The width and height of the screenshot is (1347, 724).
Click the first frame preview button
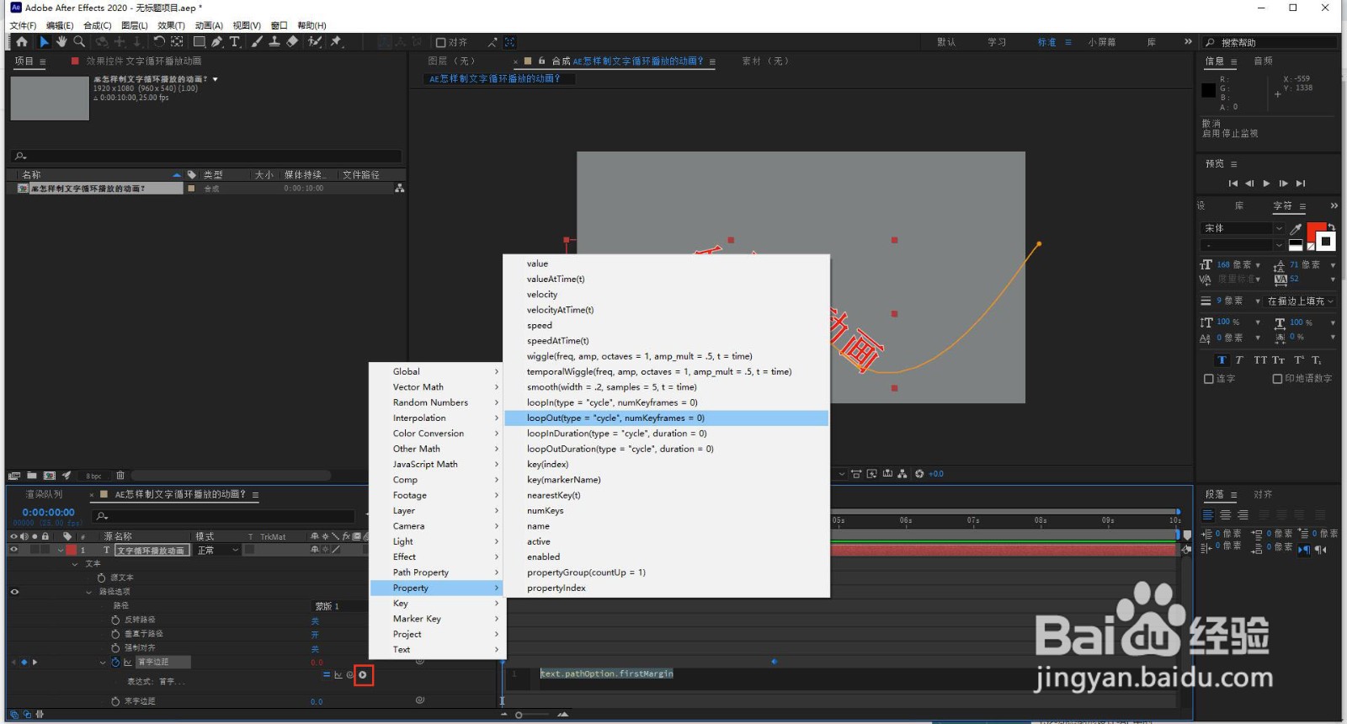coord(1233,184)
